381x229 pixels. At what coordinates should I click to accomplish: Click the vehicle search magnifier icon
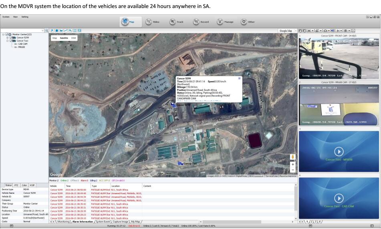pyautogui.click(x=46, y=30)
